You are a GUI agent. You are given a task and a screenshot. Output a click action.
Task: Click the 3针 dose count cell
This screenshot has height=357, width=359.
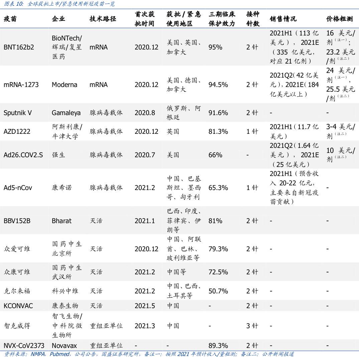pos(252,326)
